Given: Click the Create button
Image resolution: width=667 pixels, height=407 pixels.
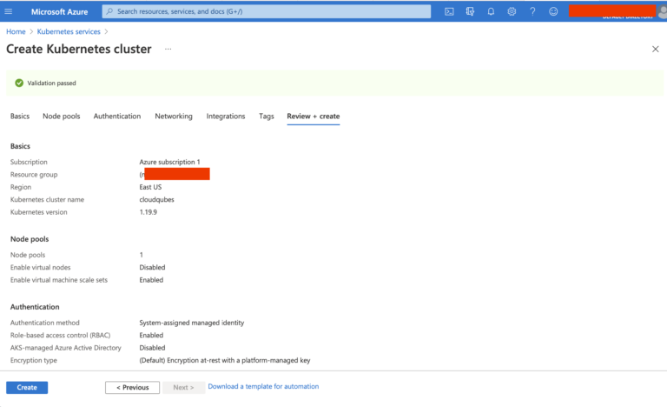Looking at the screenshot, I should click(27, 387).
